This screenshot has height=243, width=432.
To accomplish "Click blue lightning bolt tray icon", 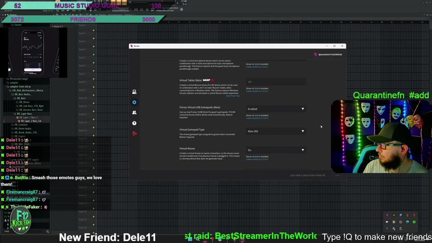I will click(401, 215).
